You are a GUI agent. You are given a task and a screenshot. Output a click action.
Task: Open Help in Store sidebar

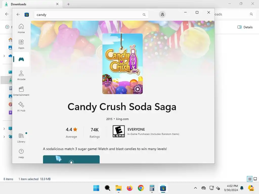pyautogui.click(x=21, y=154)
